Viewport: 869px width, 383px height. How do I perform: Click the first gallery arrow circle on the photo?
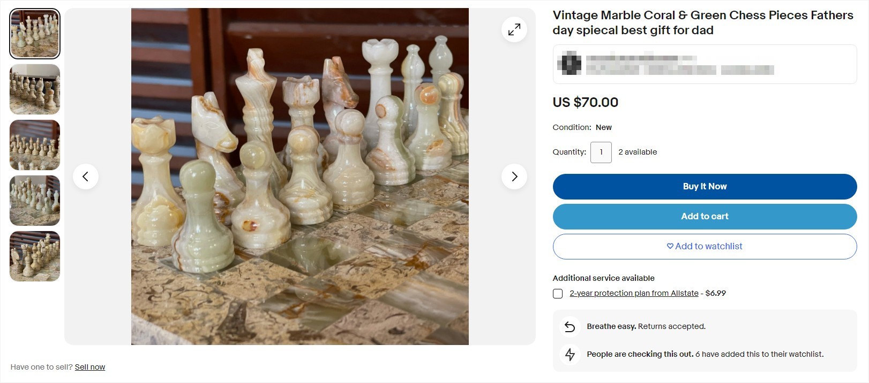pyautogui.click(x=86, y=176)
